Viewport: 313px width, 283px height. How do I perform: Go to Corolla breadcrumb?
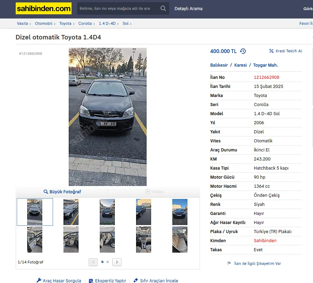85,23
